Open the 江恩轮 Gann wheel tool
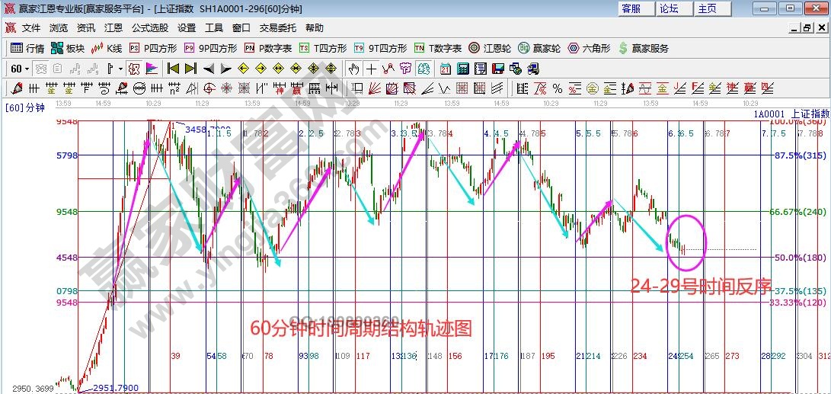 tap(490, 48)
